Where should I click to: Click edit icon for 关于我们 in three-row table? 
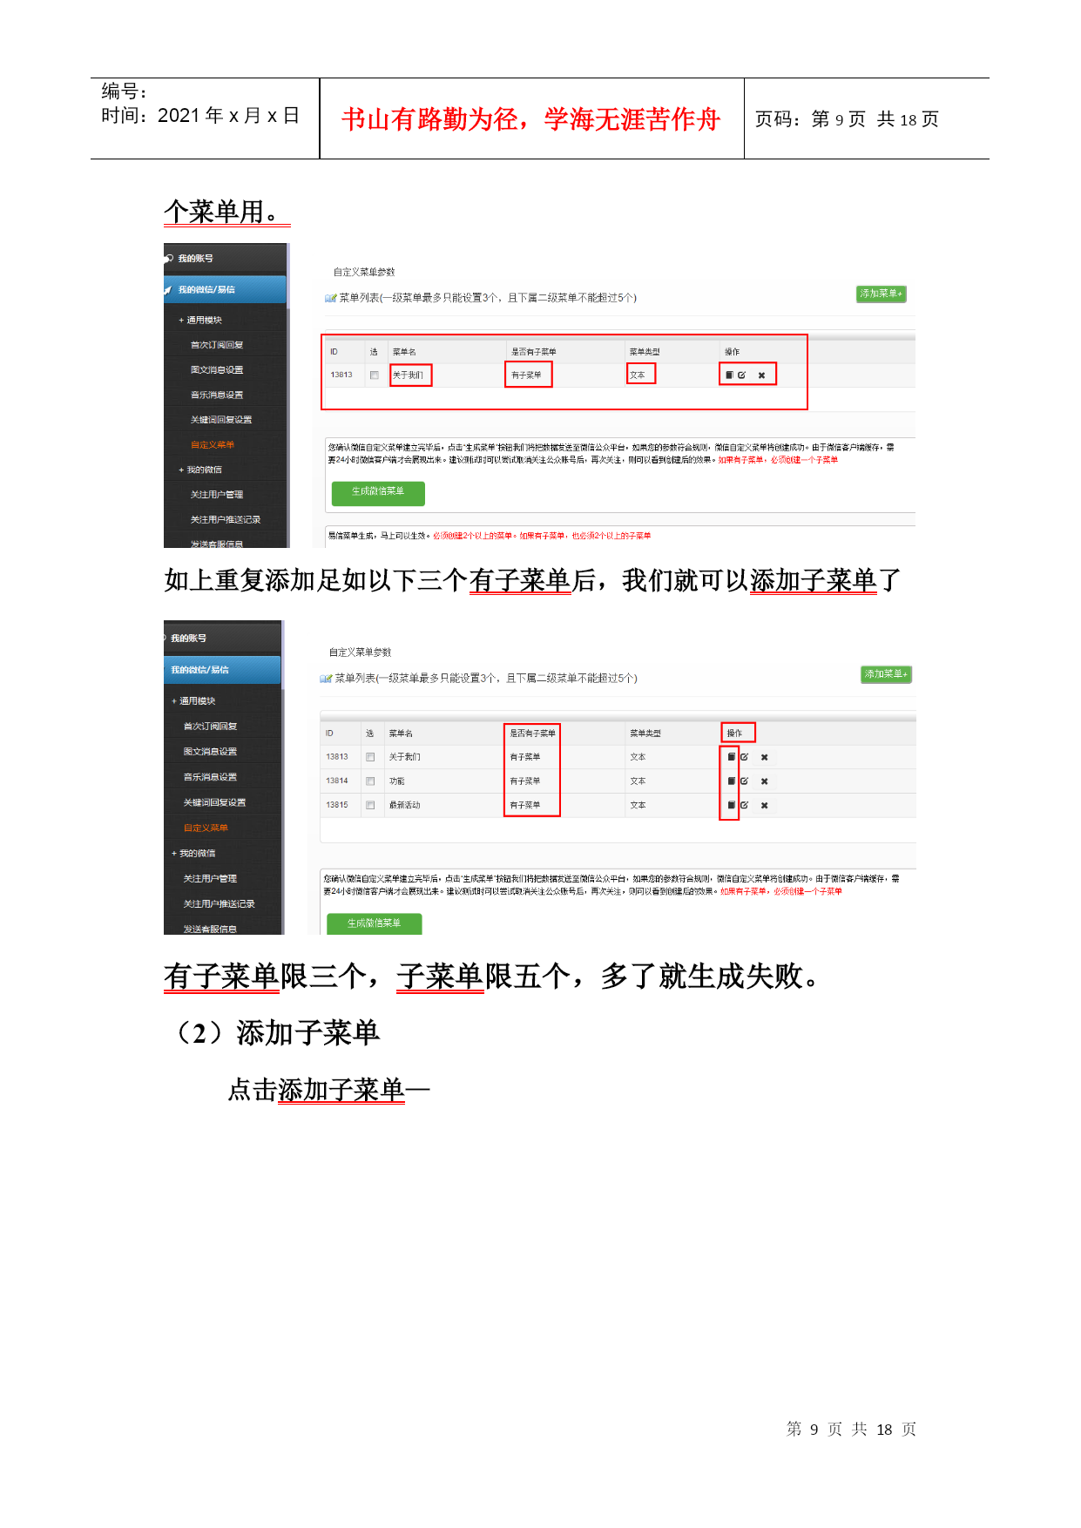(744, 757)
